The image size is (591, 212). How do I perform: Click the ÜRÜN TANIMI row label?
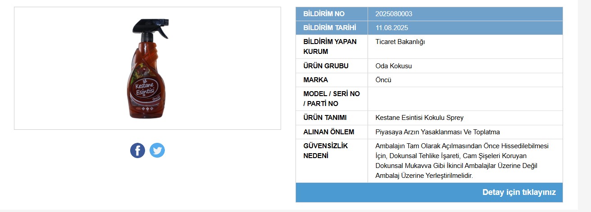(x=325, y=118)
